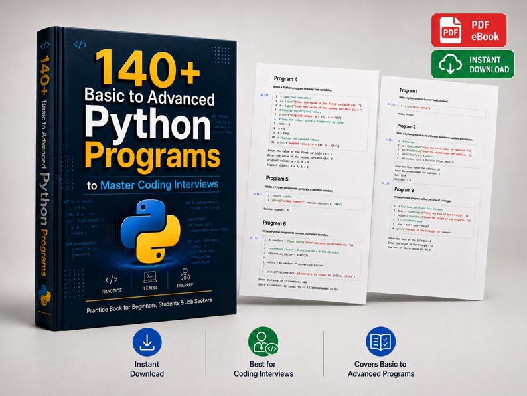This screenshot has width=527, height=396.
Task: Click the green Instant Download badge
Action: pyautogui.click(x=473, y=64)
